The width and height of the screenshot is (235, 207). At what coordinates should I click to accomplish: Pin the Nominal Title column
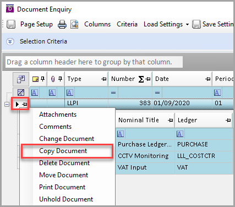[x=171, y=121]
